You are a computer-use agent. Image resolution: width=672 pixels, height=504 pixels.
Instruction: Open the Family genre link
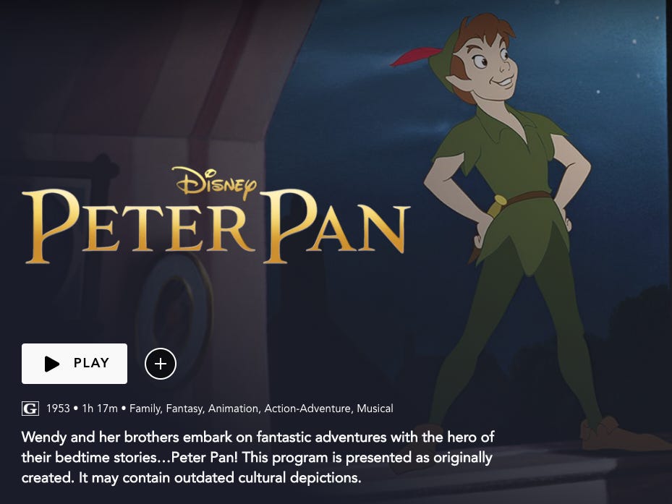pyautogui.click(x=145, y=409)
